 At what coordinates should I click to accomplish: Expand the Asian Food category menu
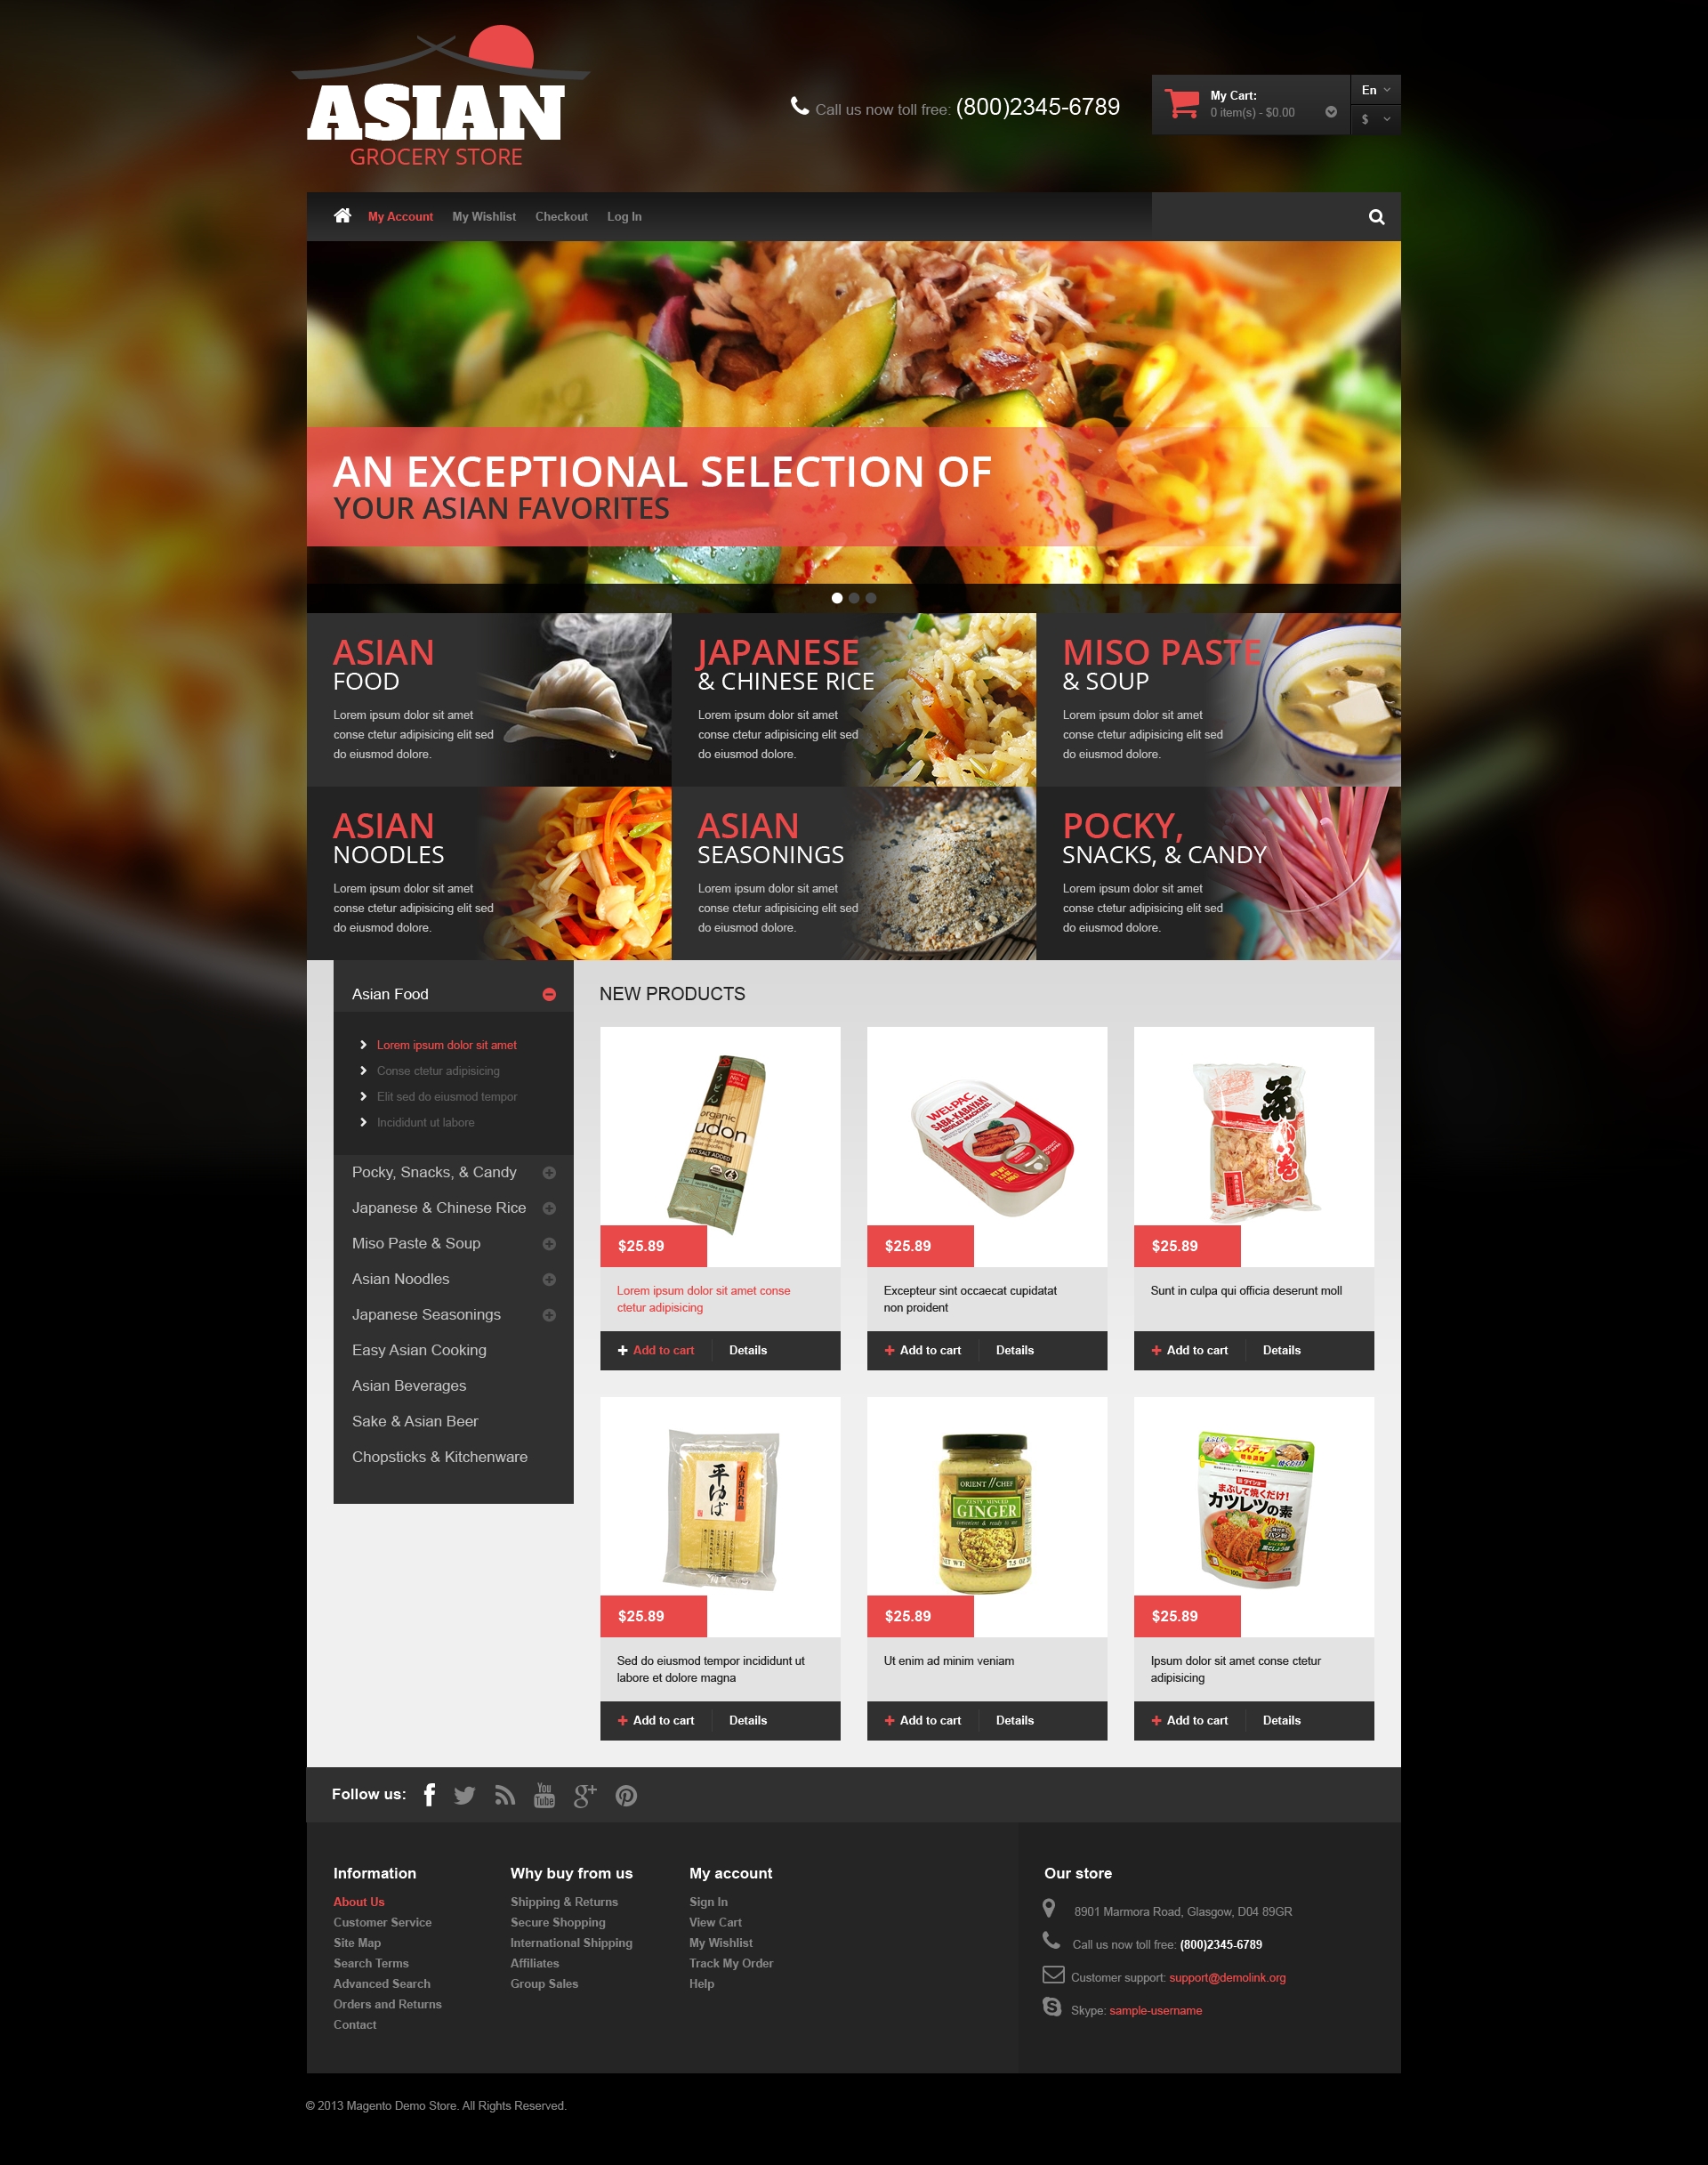tap(553, 993)
